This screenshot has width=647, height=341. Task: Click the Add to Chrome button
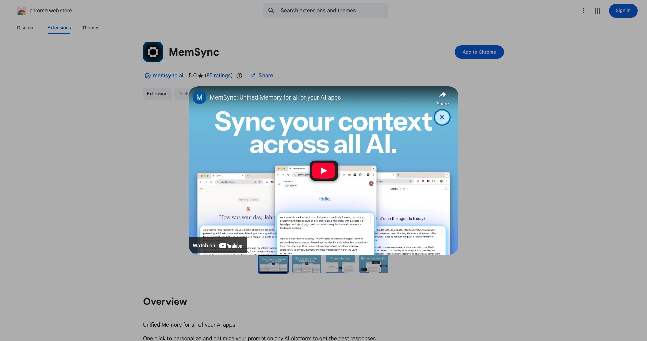[479, 52]
